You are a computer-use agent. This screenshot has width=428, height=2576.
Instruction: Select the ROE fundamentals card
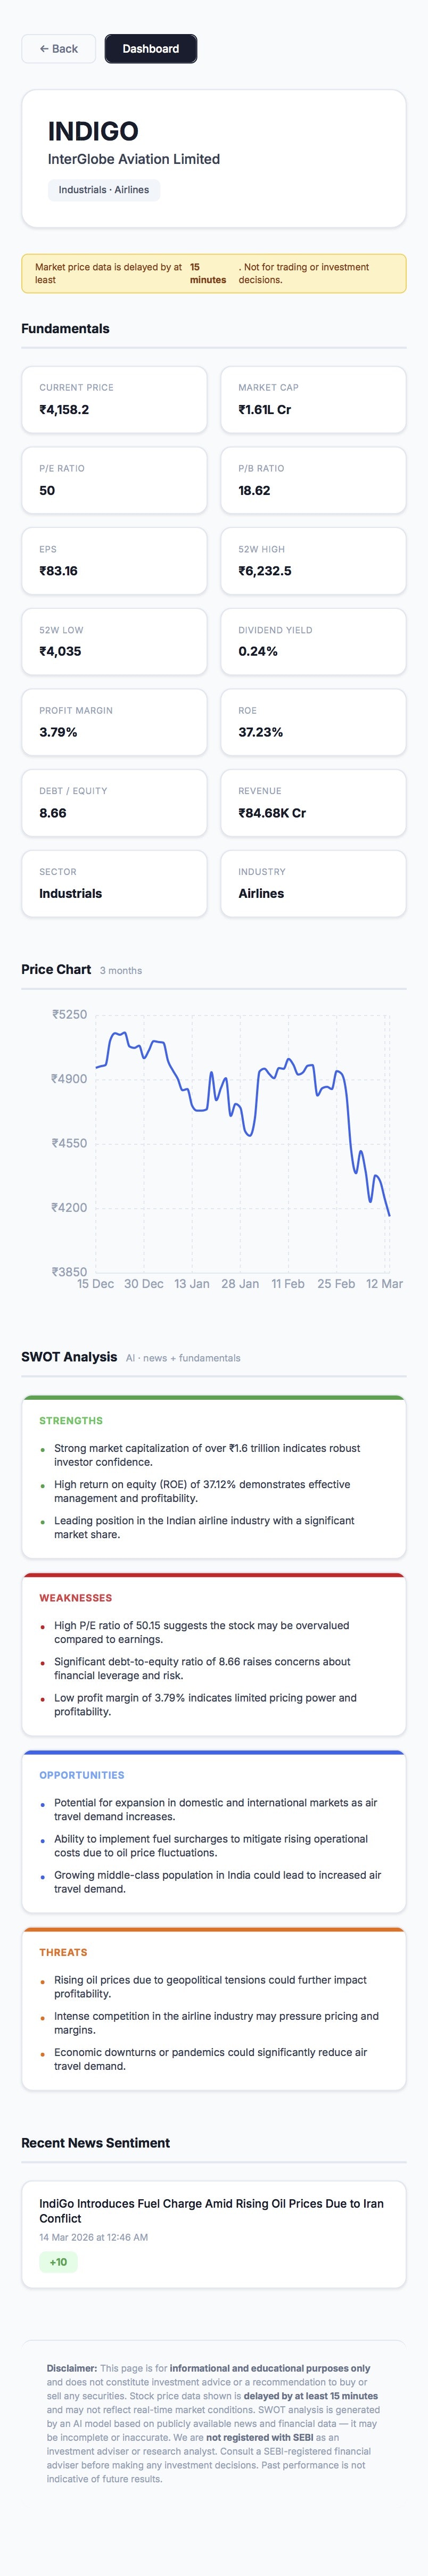314,723
